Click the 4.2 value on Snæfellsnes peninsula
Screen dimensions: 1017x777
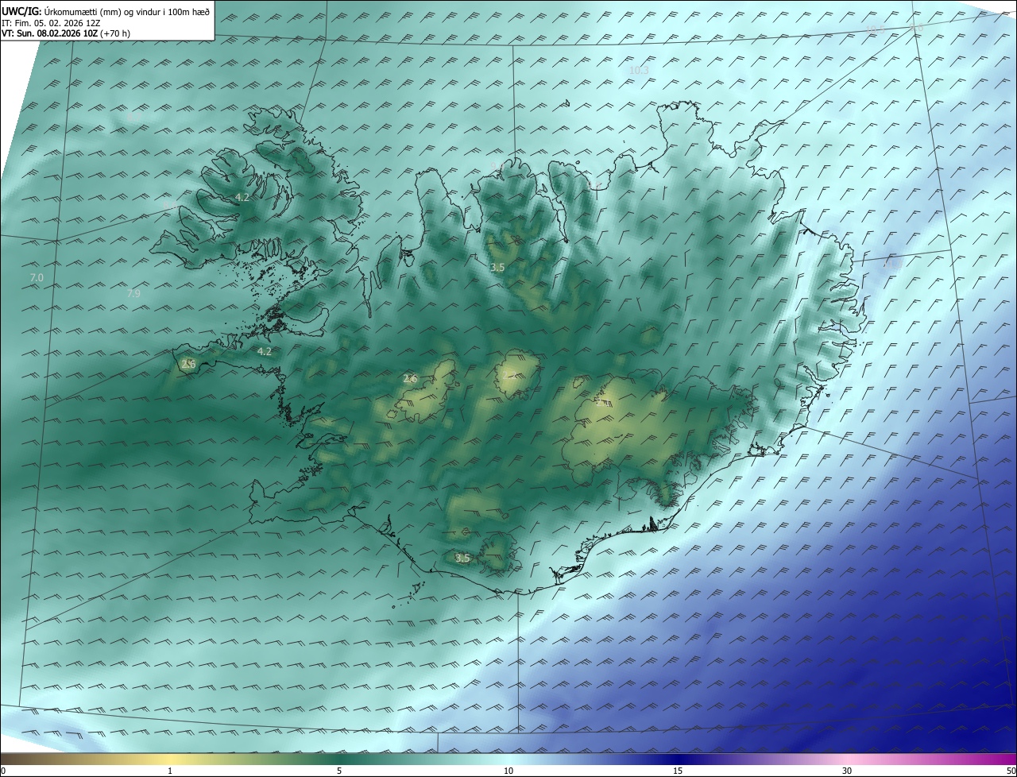point(265,351)
